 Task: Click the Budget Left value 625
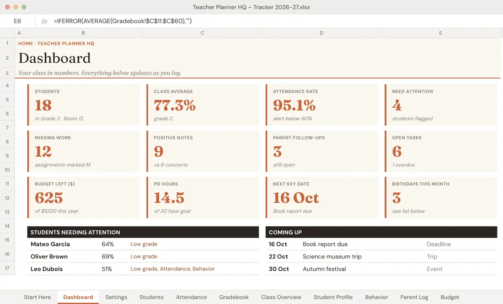(49, 198)
